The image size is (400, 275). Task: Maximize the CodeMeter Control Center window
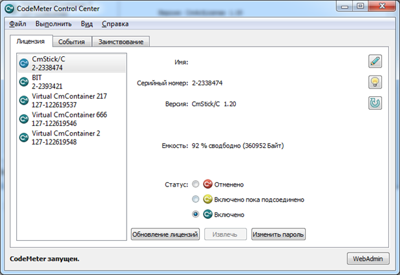tap(360, 6)
